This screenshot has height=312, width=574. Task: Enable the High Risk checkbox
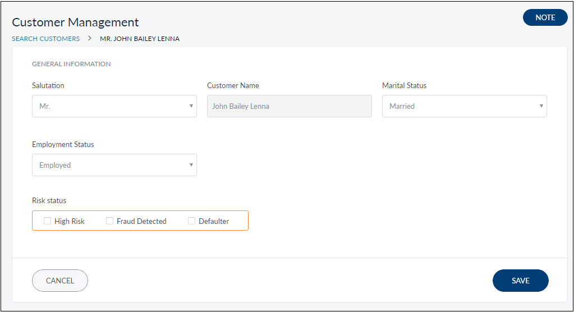pyautogui.click(x=48, y=221)
